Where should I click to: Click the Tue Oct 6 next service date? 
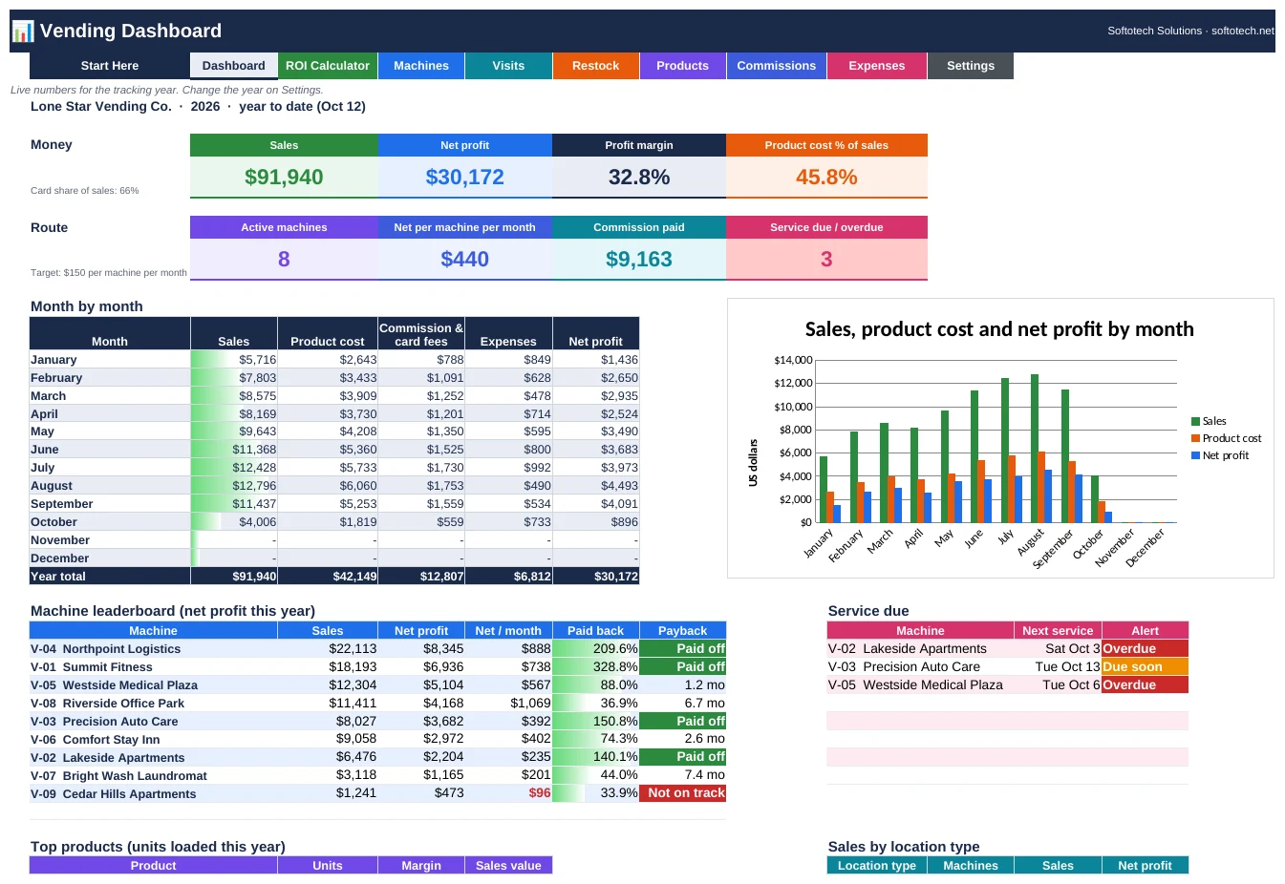pos(1058,685)
